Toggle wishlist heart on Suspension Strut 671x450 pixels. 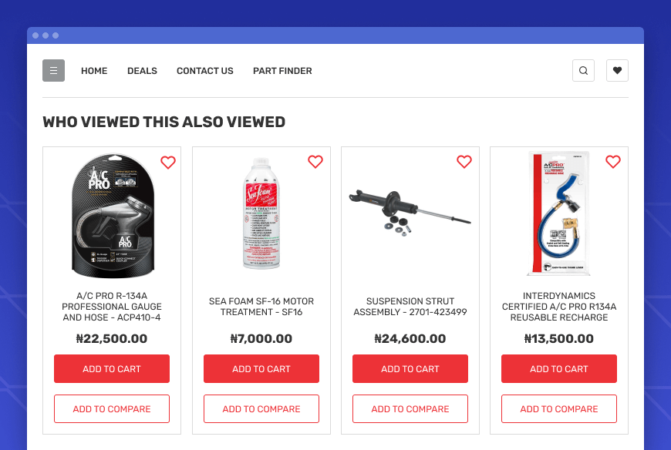[x=464, y=162]
